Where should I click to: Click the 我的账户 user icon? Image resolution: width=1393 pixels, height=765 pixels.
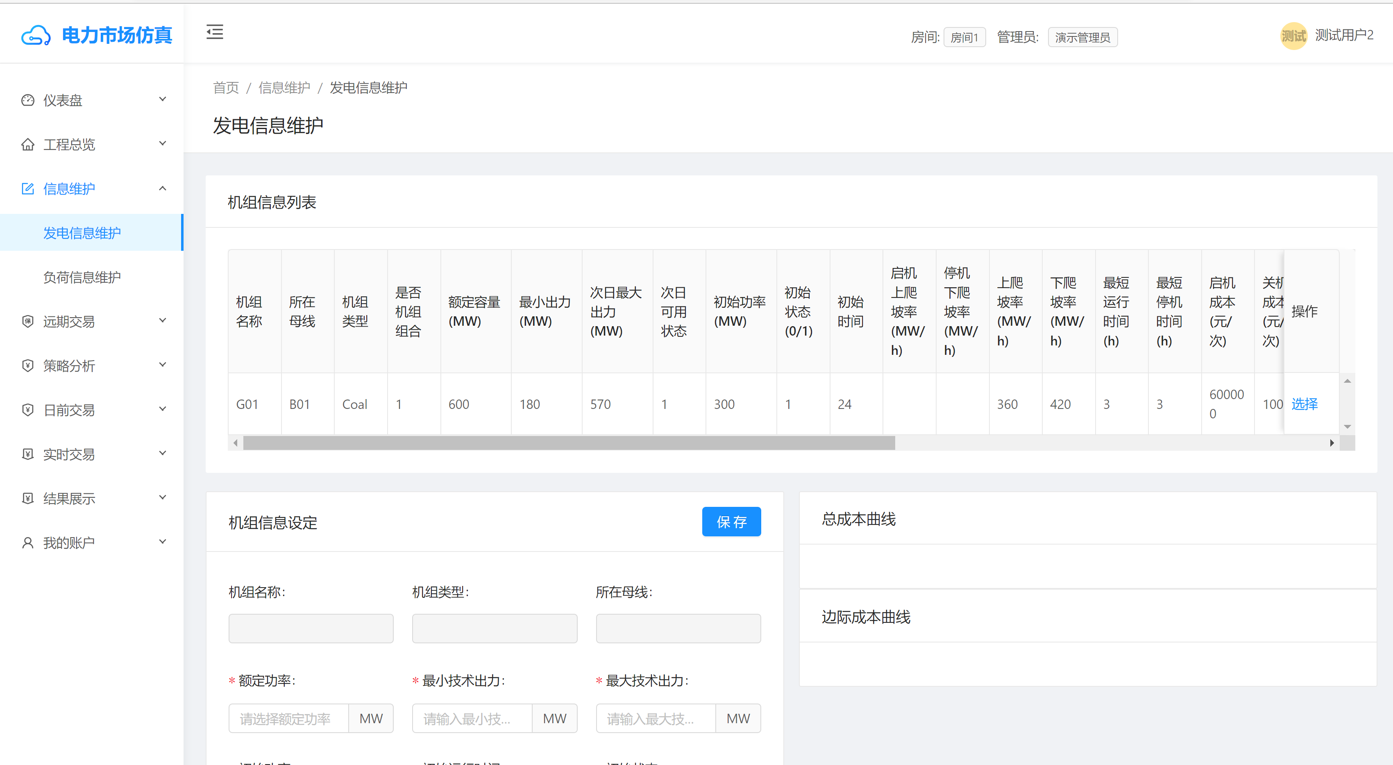click(27, 543)
